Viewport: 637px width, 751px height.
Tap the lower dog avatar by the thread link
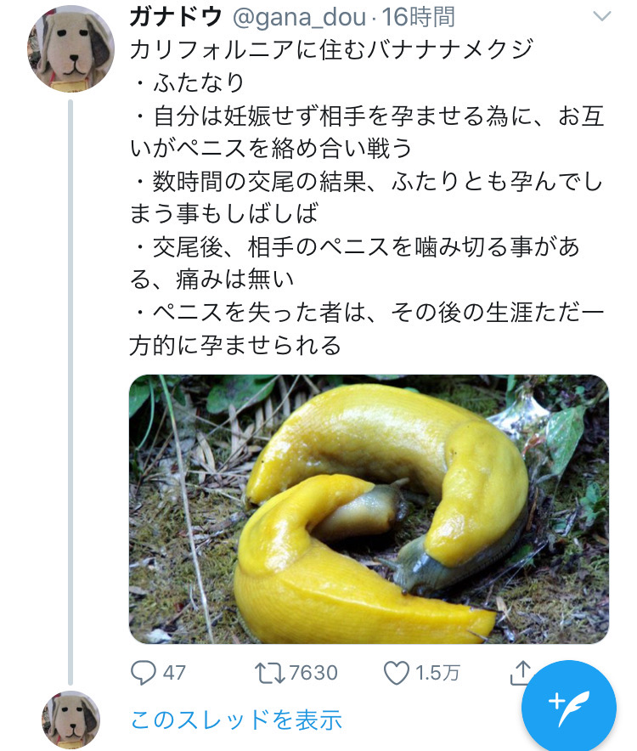click(70, 720)
